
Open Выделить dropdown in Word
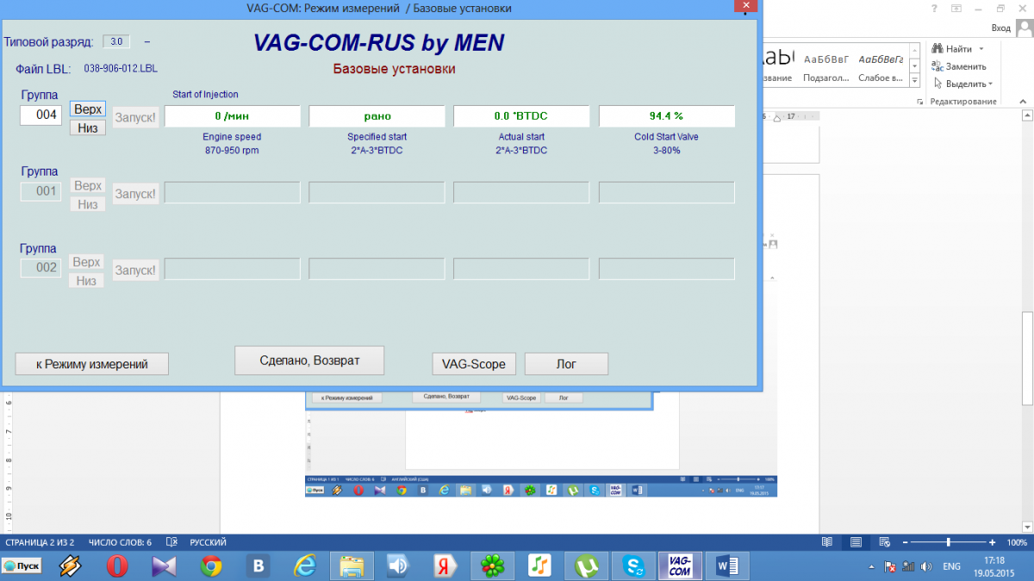(x=962, y=83)
